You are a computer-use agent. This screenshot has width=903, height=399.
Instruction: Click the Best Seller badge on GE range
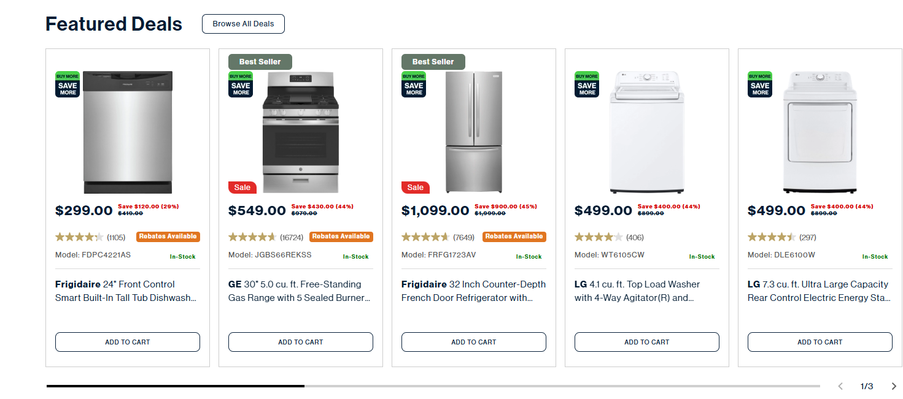(260, 62)
